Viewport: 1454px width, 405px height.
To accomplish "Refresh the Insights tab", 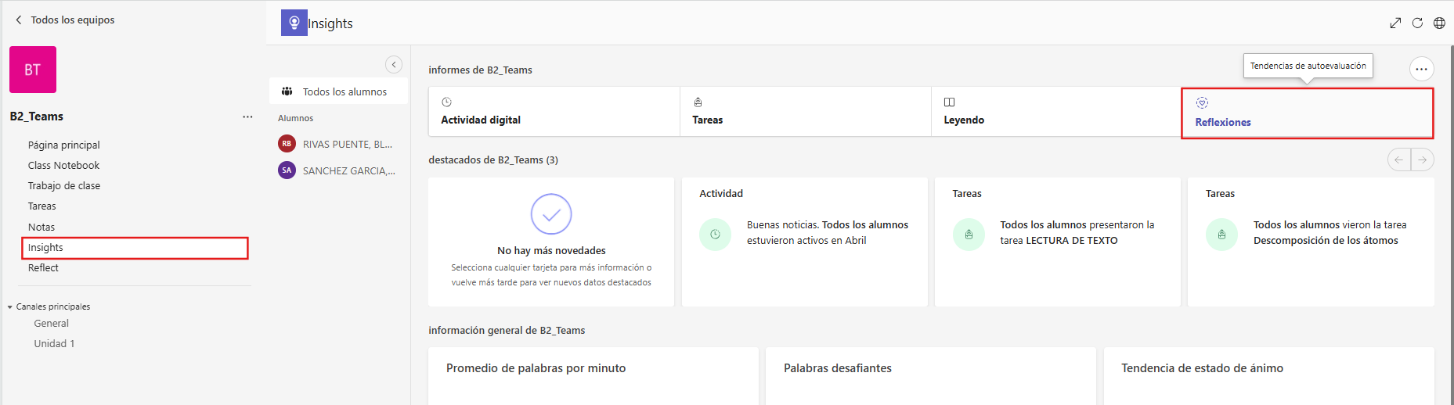I will (x=1417, y=23).
